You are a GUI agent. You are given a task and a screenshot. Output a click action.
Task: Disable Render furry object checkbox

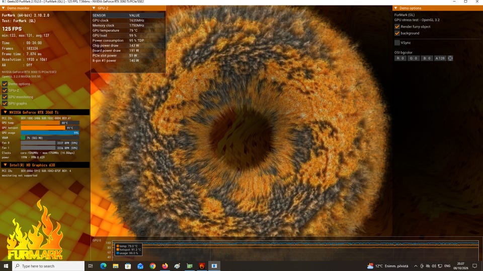click(397, 27)
